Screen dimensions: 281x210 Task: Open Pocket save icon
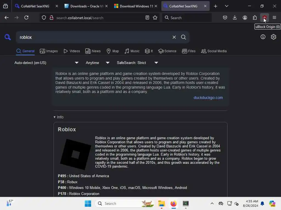(225, 17)
